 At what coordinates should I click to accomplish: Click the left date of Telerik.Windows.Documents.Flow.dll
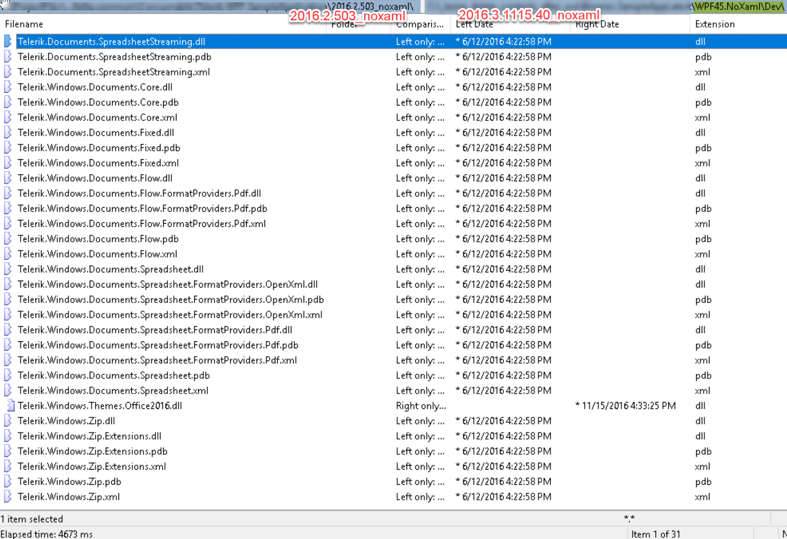tap(503, 178)
